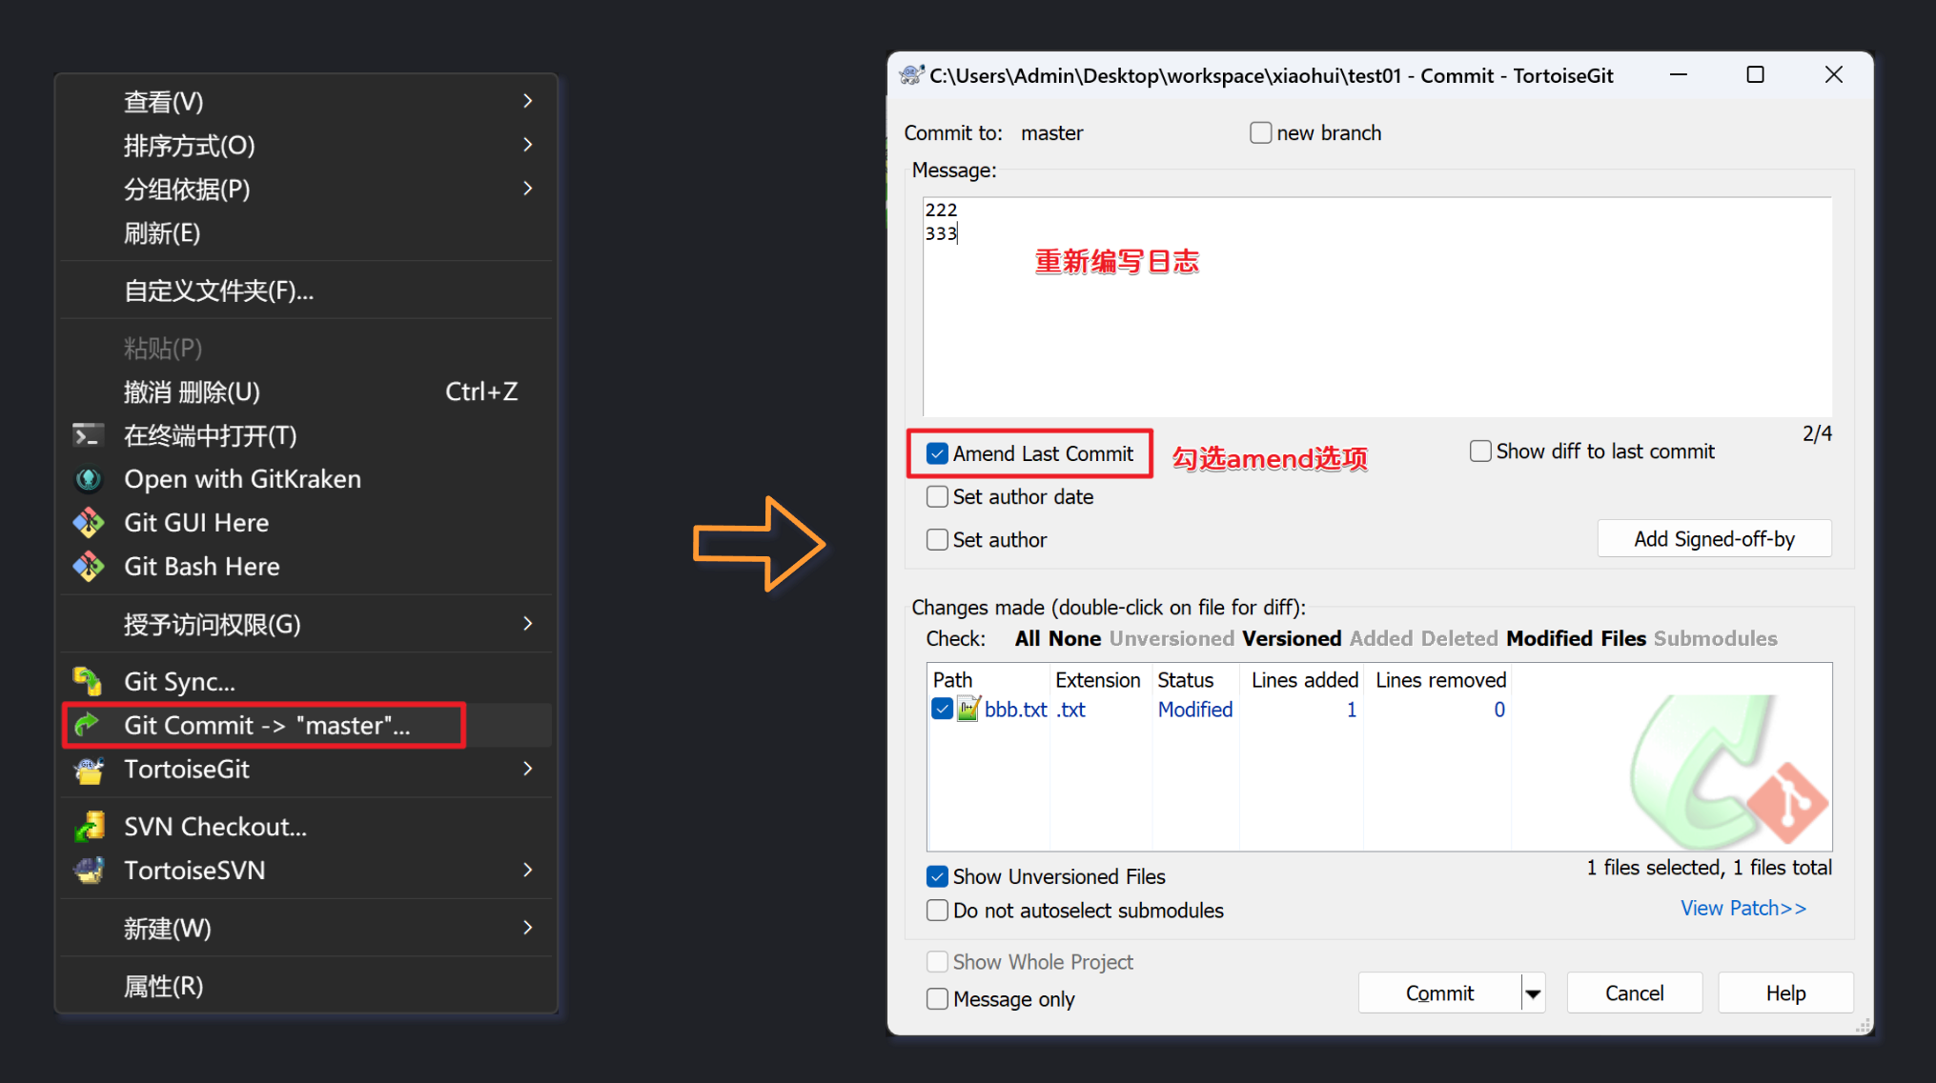Click the GitKraken icon in context menu

tap(89, 479)
